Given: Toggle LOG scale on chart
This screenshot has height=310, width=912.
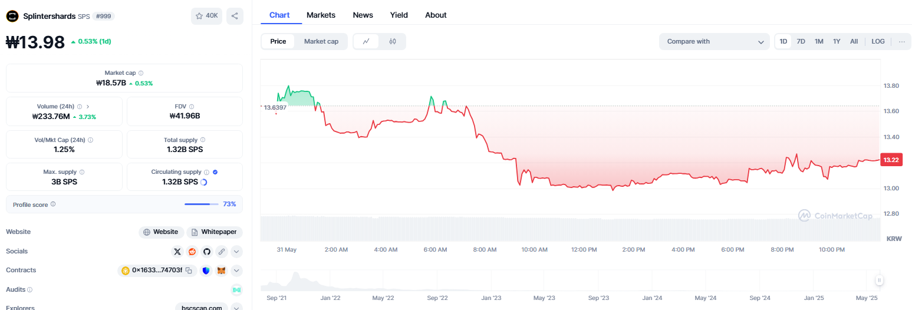Looking at the screenshot, I should [x=878, y=41].
